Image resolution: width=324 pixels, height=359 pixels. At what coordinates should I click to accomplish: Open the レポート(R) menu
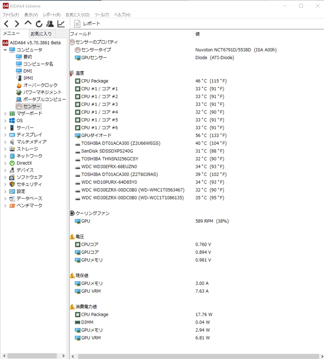click(52, 15)
